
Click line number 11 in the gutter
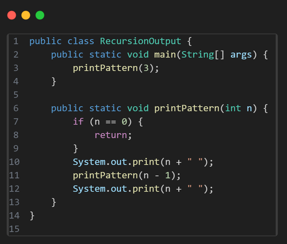14,175
